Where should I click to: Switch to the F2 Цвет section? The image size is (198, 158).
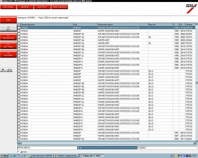[8, 28]
